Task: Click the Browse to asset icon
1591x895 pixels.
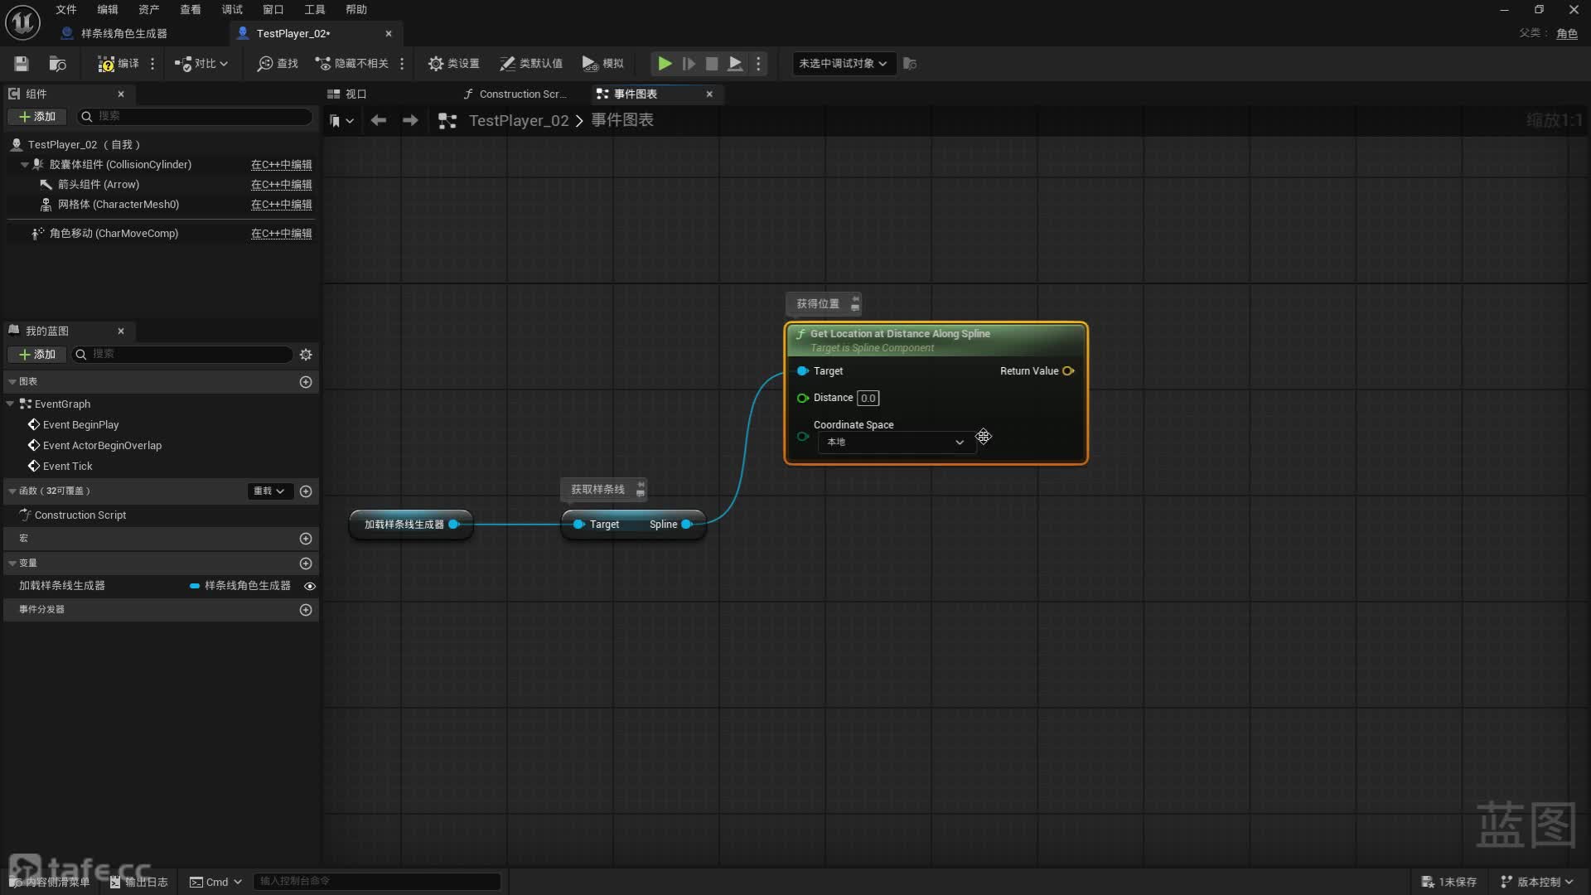Action: point(57,64)
